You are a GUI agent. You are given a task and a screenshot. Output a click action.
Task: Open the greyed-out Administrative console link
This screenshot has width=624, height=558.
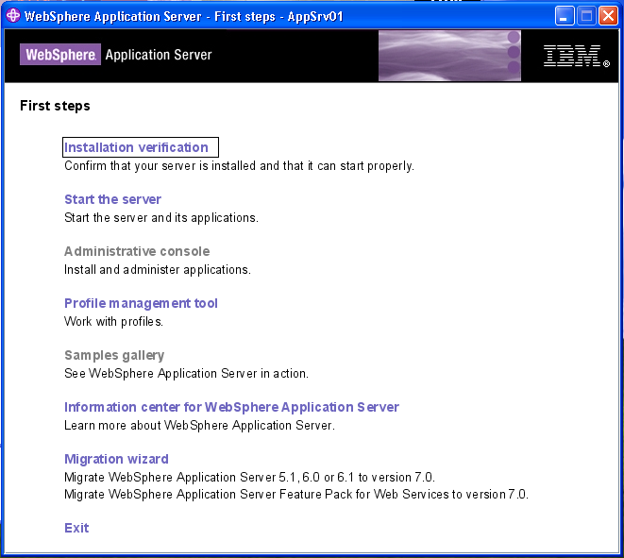point(137,251)
